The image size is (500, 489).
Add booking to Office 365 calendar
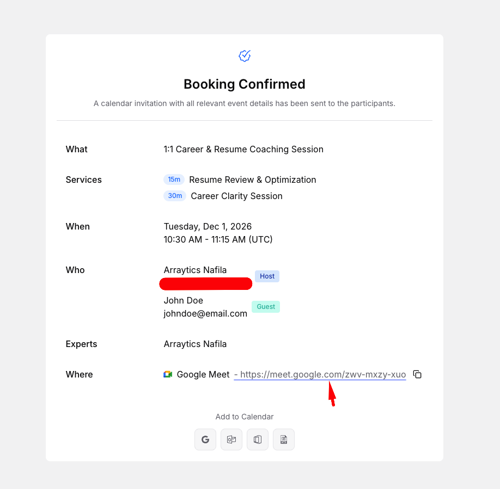[258, 440]
